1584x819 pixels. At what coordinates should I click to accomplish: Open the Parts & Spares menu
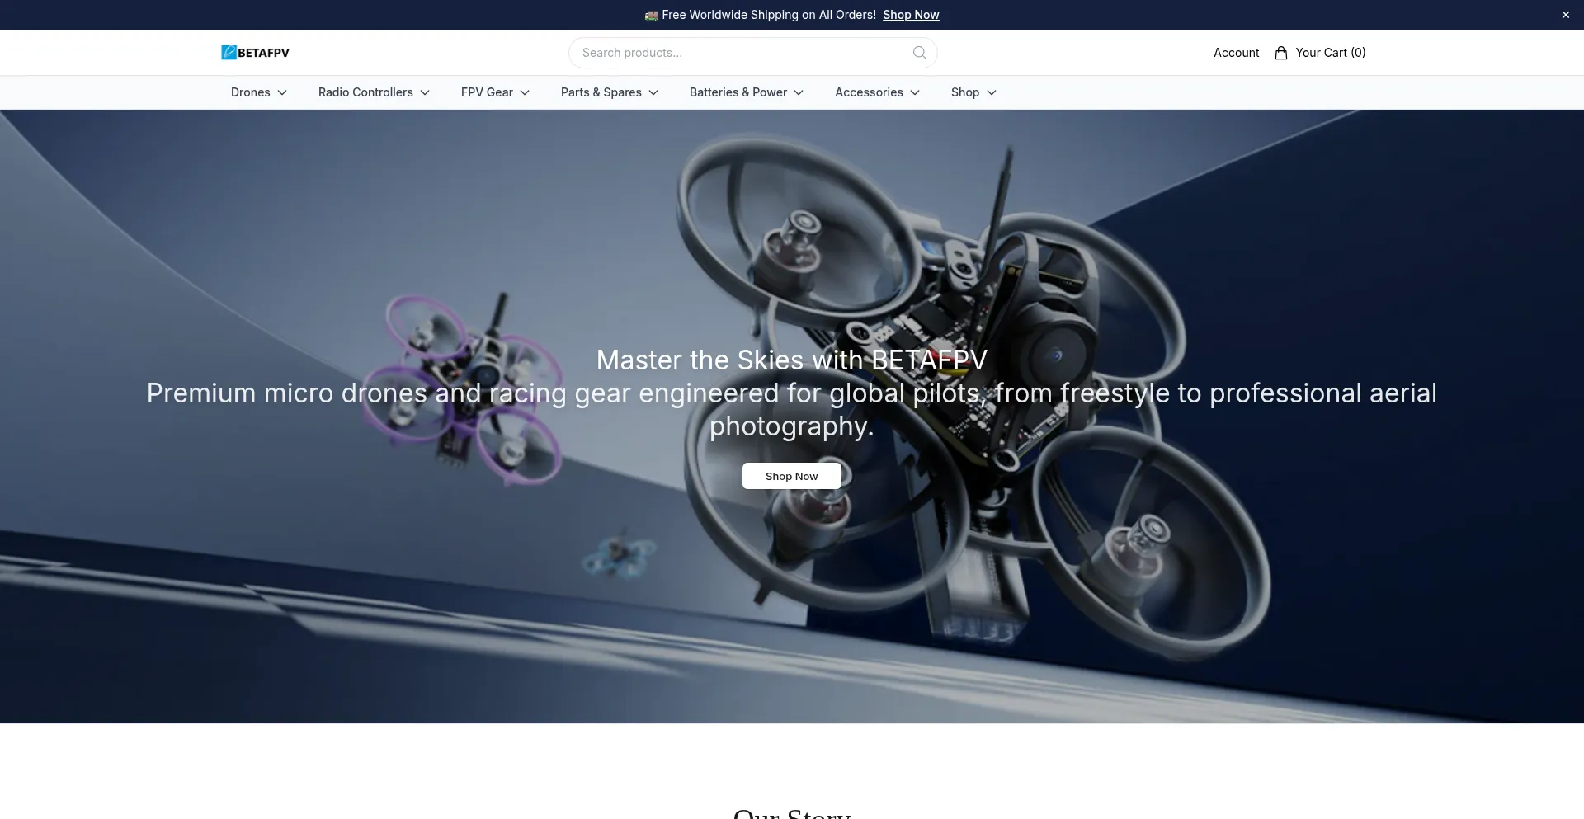[x=601, y=92]
